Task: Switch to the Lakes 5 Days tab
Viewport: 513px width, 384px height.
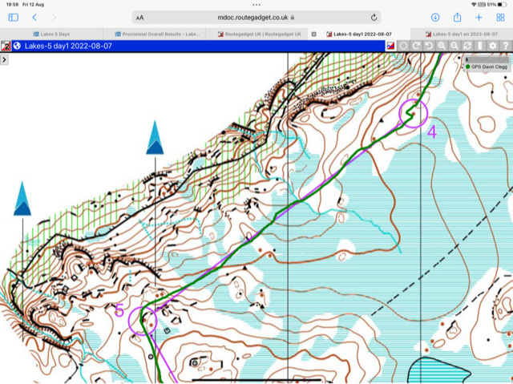Action: click(55, 34)
